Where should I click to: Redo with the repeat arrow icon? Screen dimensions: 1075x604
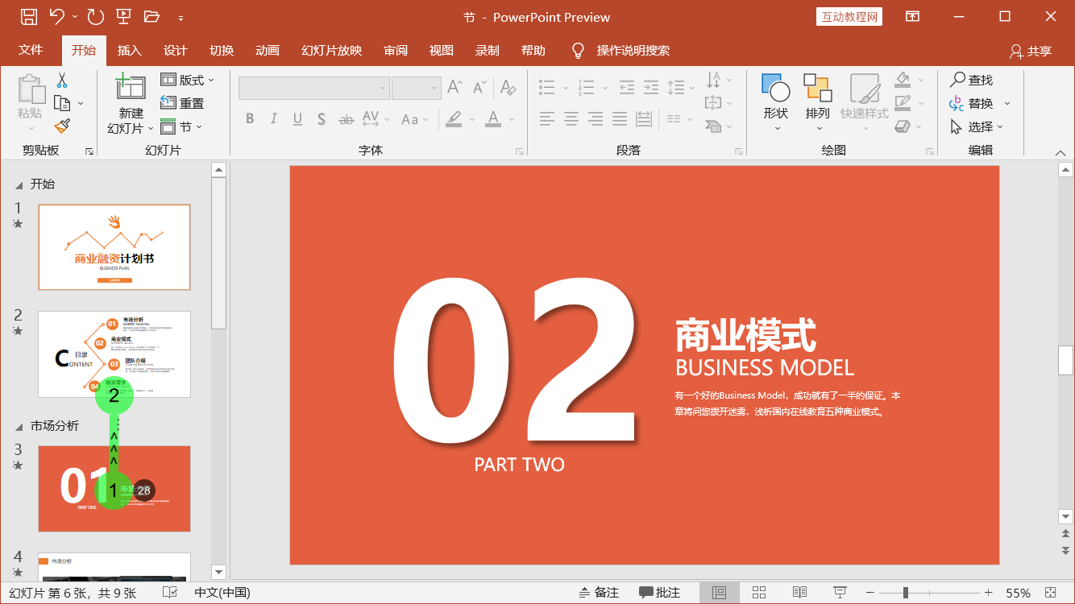(95, 16)
